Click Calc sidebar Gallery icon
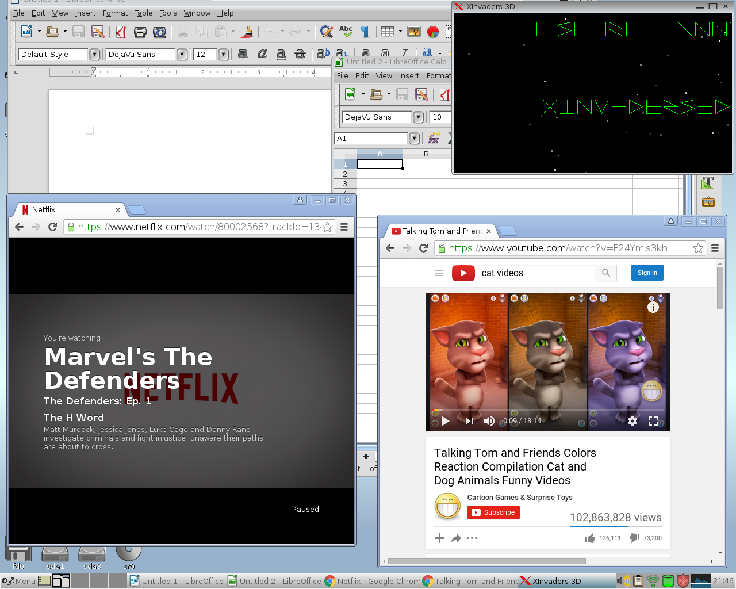 pyautogui.click(x=708, y=202)
